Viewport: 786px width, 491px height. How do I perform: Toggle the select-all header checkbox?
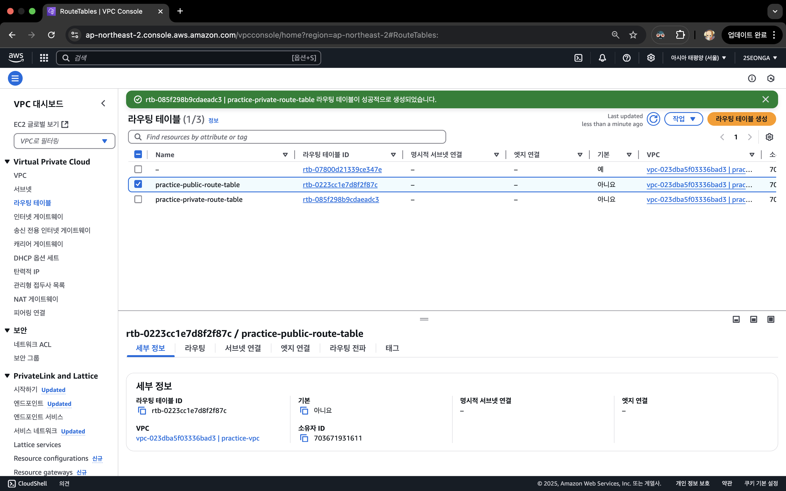(138, 155)
